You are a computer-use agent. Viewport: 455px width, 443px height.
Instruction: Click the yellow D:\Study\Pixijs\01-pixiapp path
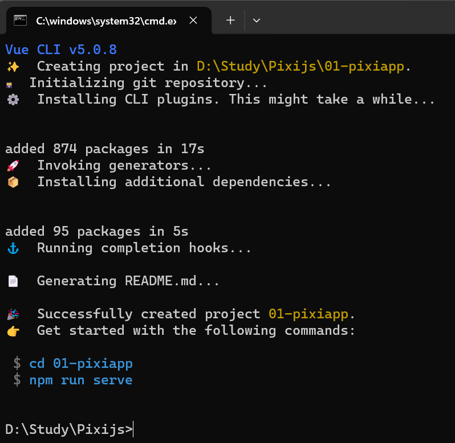pos(300,67)
